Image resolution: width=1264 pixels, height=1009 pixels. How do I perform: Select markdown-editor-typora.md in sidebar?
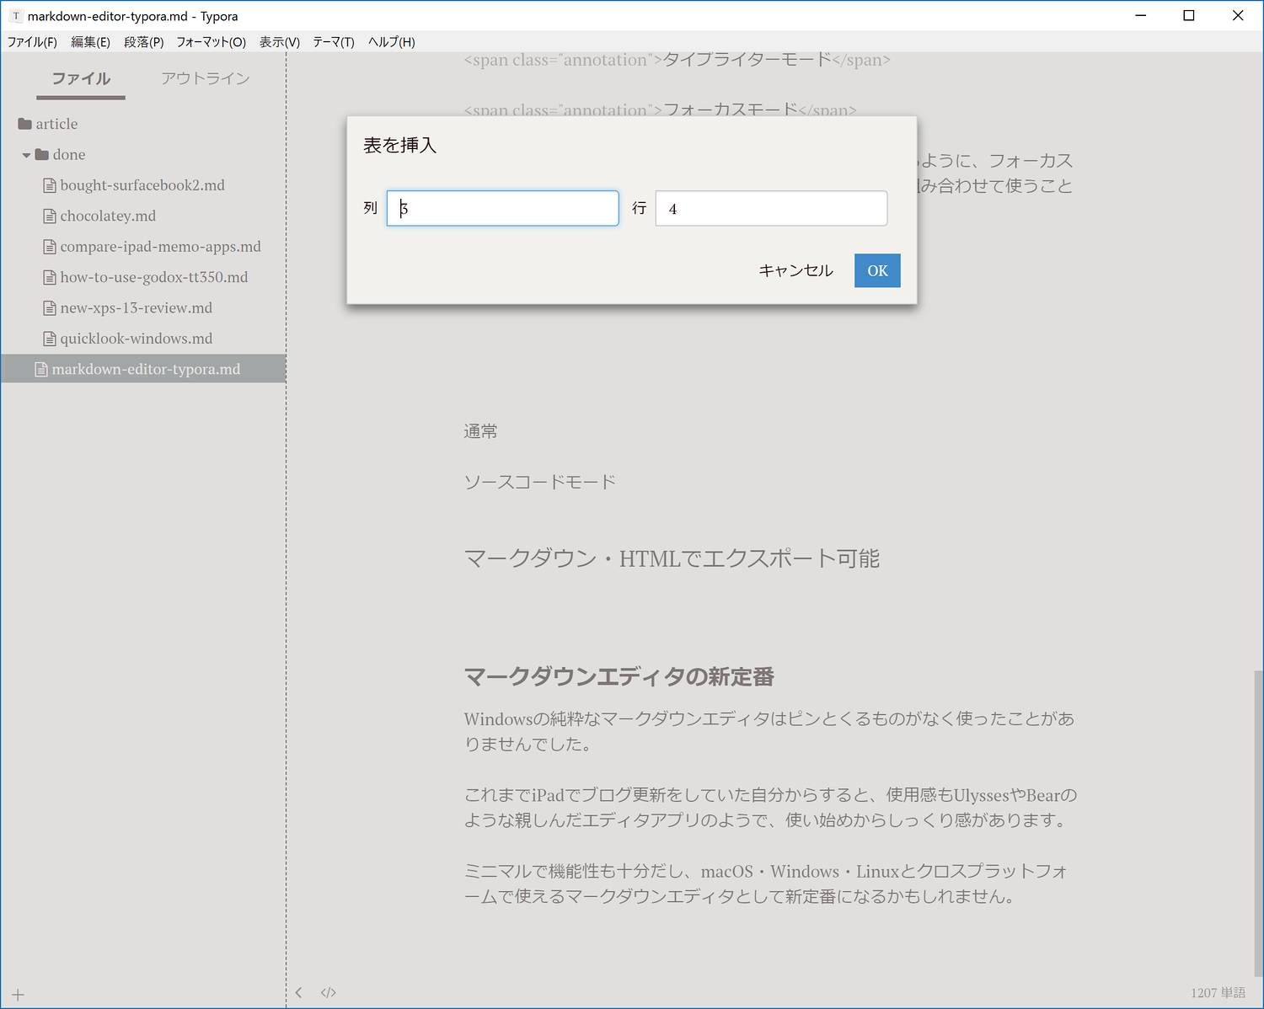coord(142,369)
